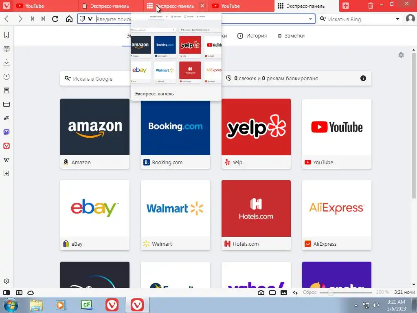Open File Explorer from taskbar
Screen dimensions: 417x313
pos(36,305)
